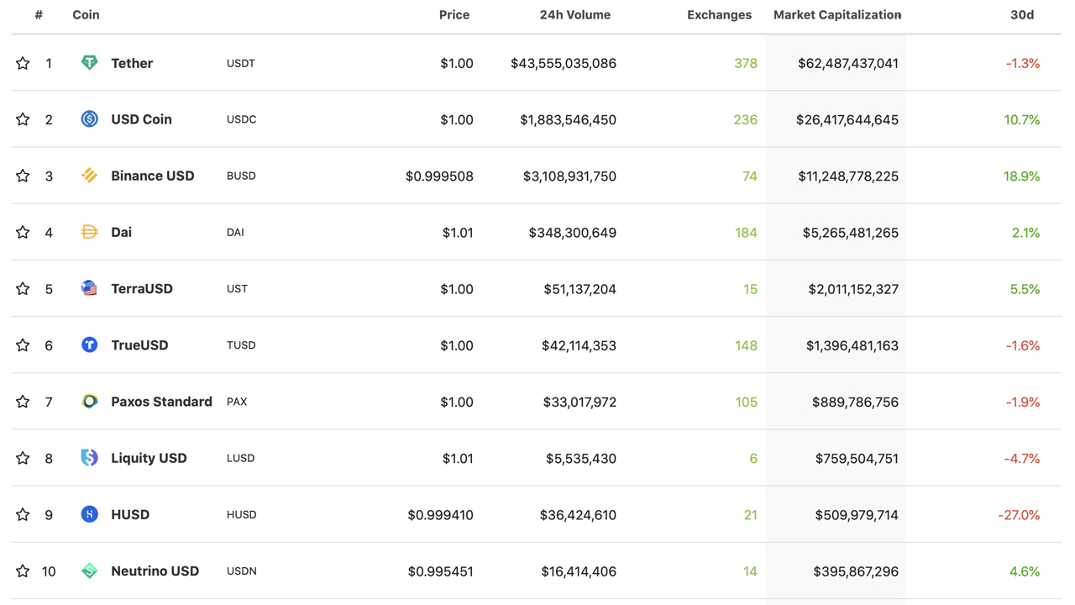This screenshot has height=605, width=1075.
Task: Sort table by Price header
Action: pyautogui.click(x=454, y=15)
